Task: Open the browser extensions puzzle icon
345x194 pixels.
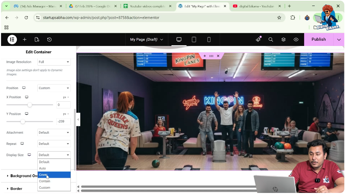Action: (x=293, y=18)
